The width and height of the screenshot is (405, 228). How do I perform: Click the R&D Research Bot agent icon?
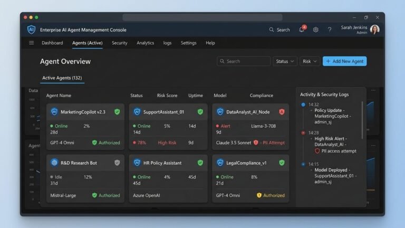click(54, 163)
